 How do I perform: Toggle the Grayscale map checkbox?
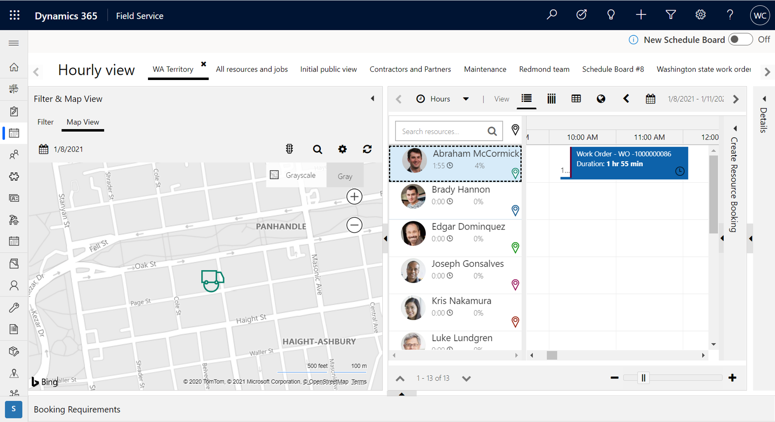click(275, 175)
